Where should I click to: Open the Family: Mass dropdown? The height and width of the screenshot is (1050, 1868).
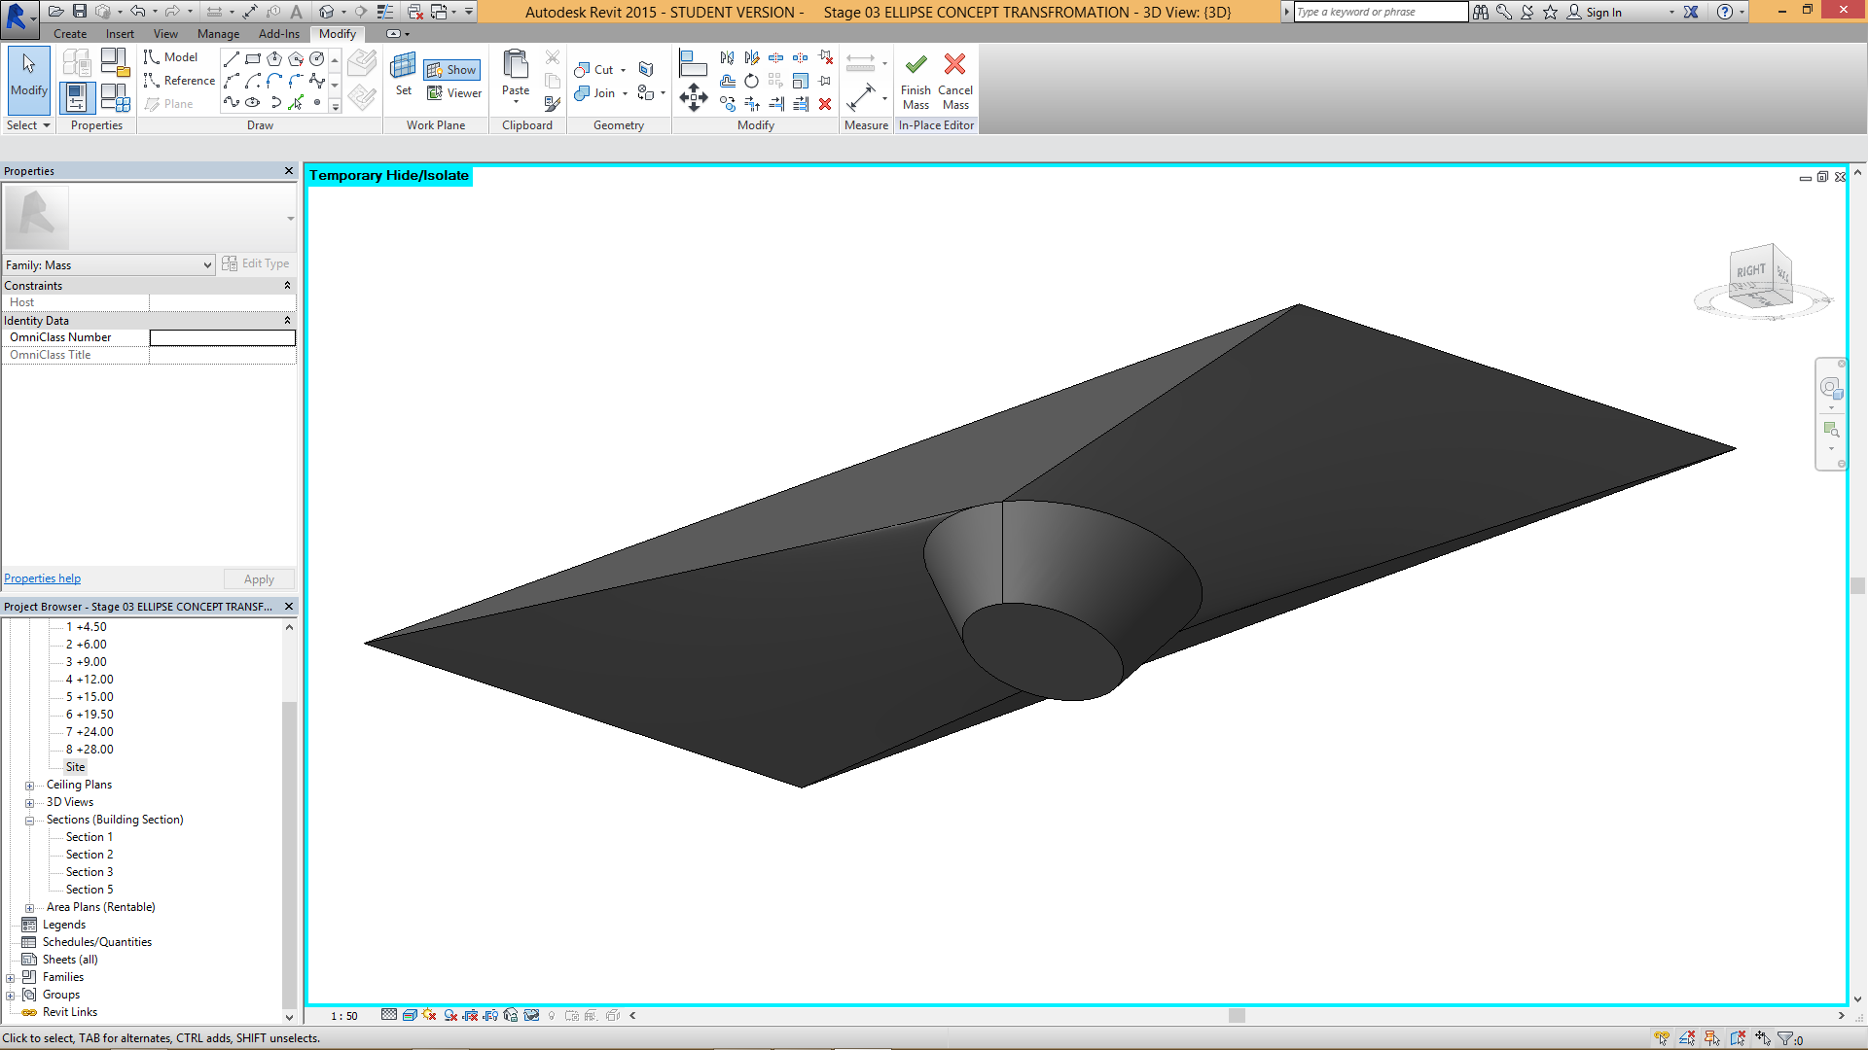pyautogui.click(x=207, y=265)
